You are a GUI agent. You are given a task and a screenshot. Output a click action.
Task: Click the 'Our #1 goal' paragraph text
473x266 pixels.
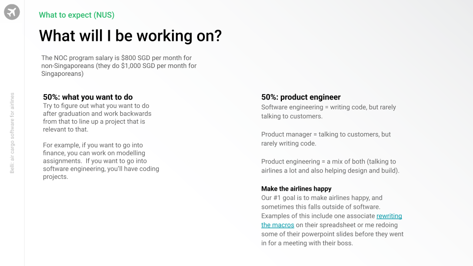332,221
